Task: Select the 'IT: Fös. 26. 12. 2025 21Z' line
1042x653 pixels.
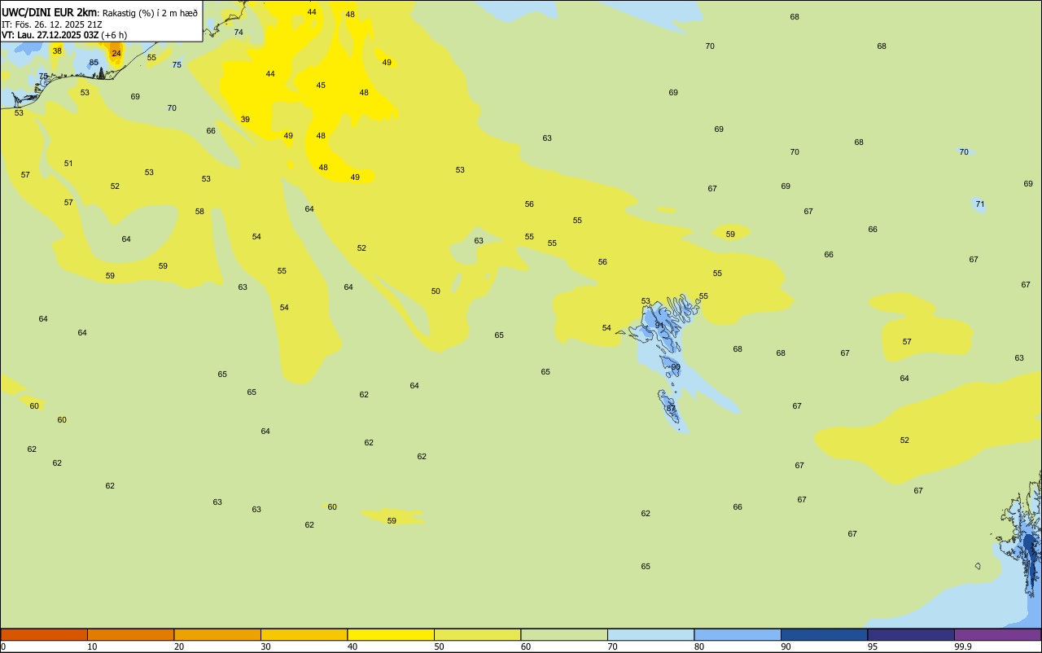Action: [x=52, y=24]
